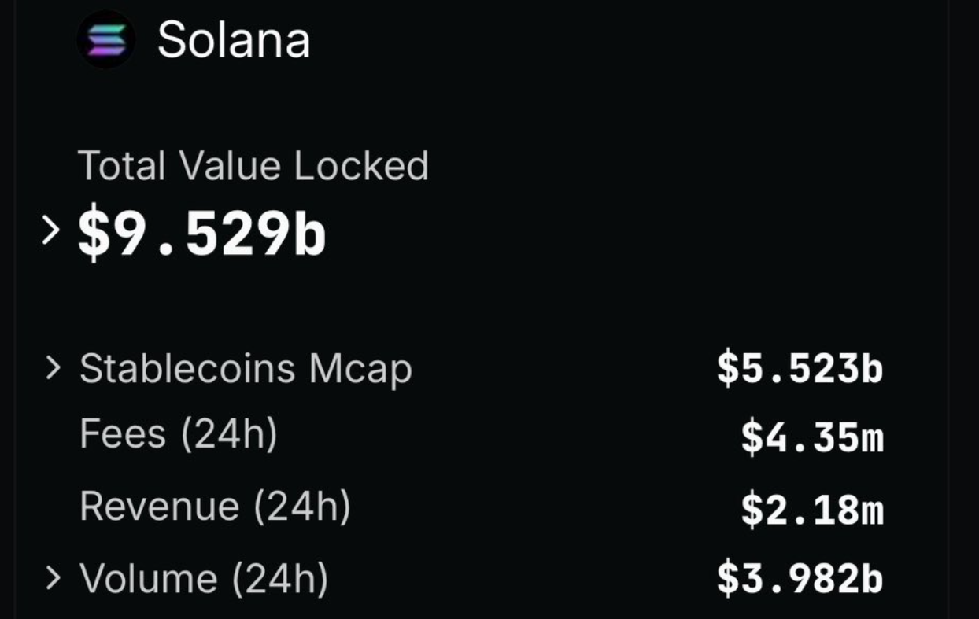Click the (24h) text beside Volume

(x=280, y=580)
